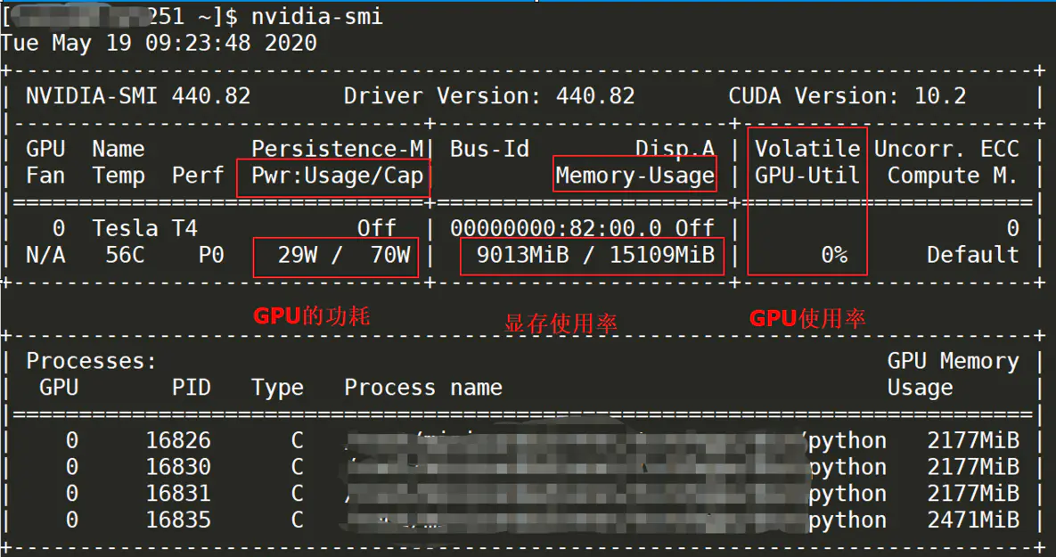
Task: Click the Perf column header
Action: pyautogui.click(x=198, y=176)
